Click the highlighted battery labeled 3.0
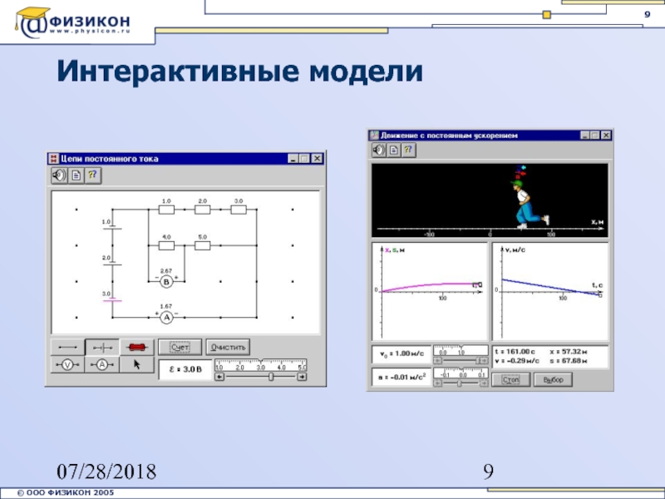Viewport: 665px width, 499px height. pos(112,300)
